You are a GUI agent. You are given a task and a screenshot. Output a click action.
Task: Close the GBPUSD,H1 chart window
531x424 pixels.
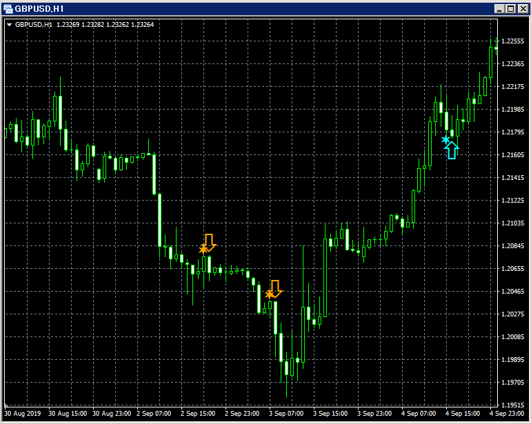pyautogui.click(x=523, y=9)
